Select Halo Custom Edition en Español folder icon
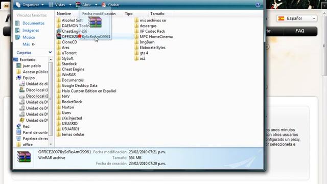327x184 pixels. coord(59,91)
